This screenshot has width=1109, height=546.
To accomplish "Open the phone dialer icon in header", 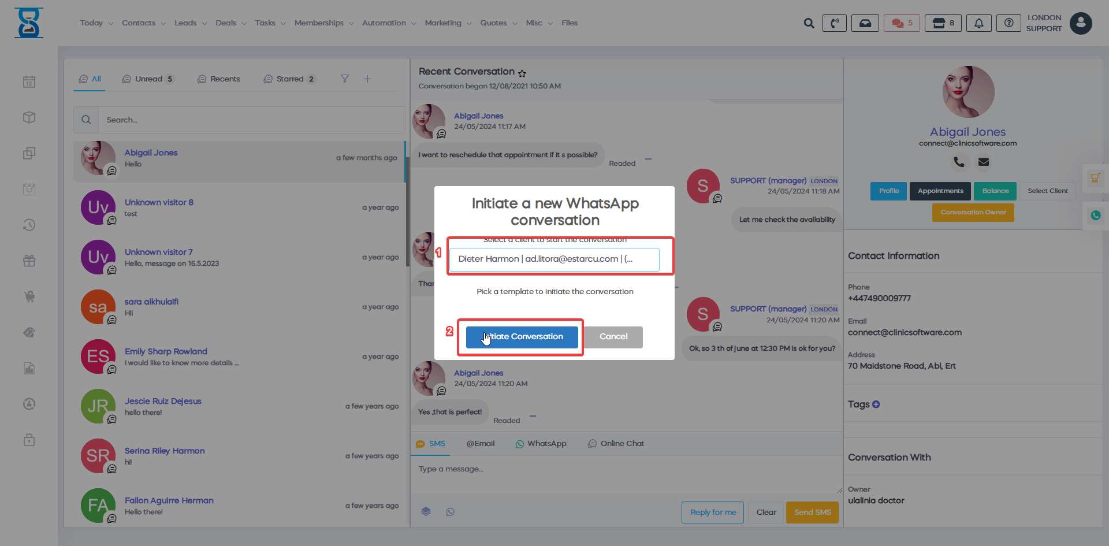I will (834, 23).
